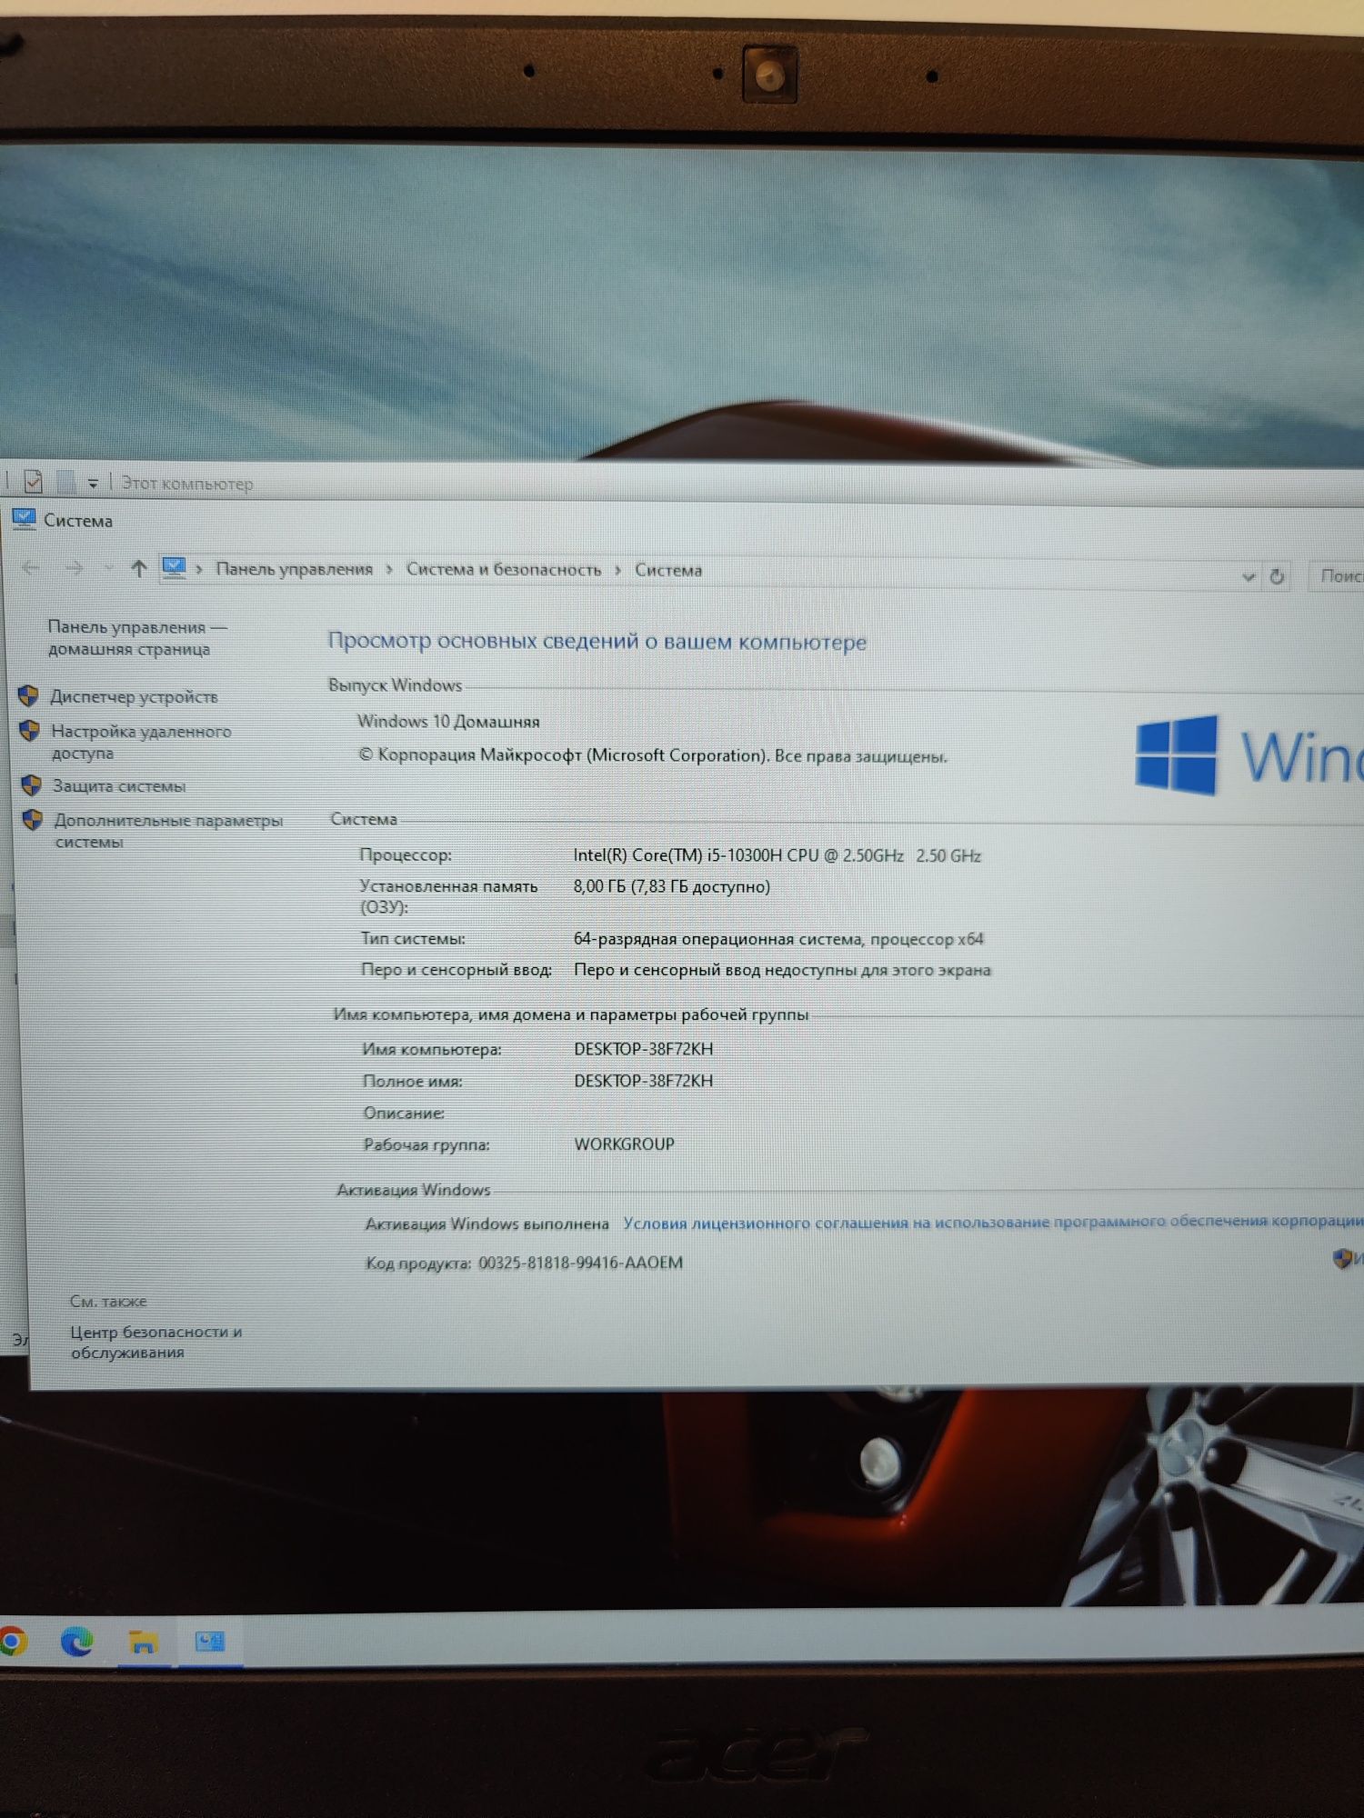Open quick access toolbar dropdown in Этот компьютер
The height and width of the screenshot is (1818, 1364).
tap(93, 484)
